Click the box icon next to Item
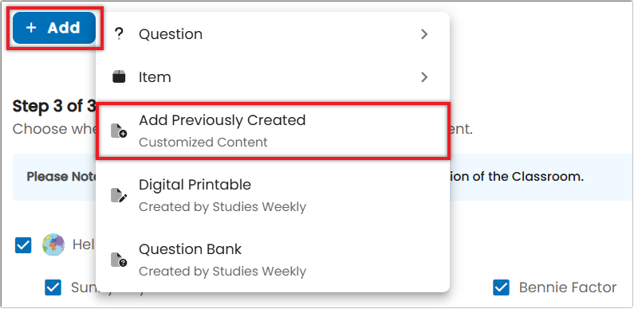 tap(119, 76)
